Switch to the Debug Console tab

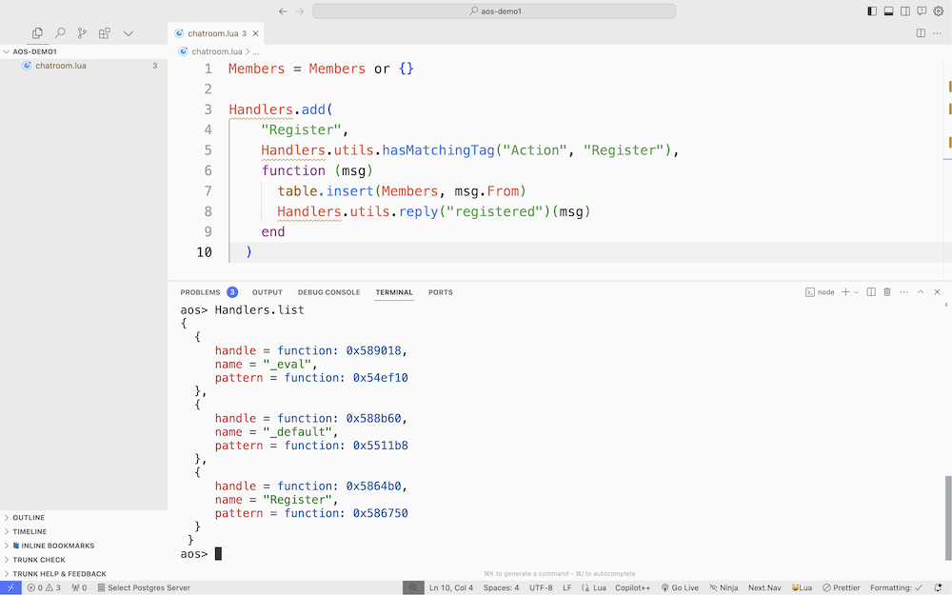[328, 292]
